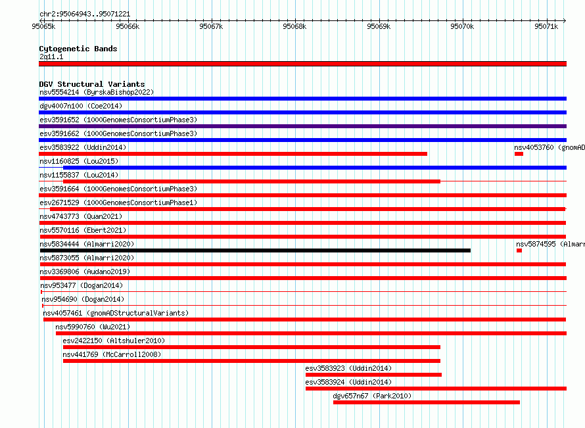Click the nsv4053760 gnomAD label
585x428 pixels.
click(x=550, y=147)
